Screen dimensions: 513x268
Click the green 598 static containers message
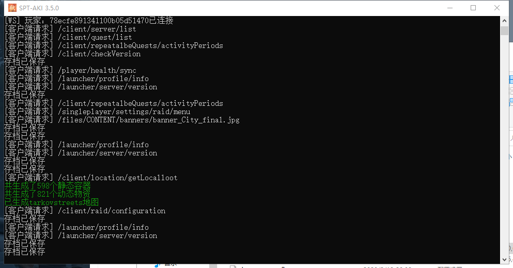coord(48,186)
